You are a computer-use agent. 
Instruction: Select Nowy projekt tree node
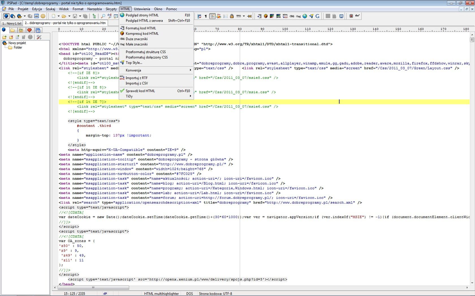point(17,43)
